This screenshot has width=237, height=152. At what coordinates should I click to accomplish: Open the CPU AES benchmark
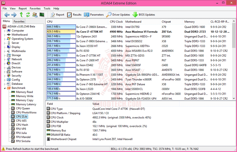click(21, 120)
